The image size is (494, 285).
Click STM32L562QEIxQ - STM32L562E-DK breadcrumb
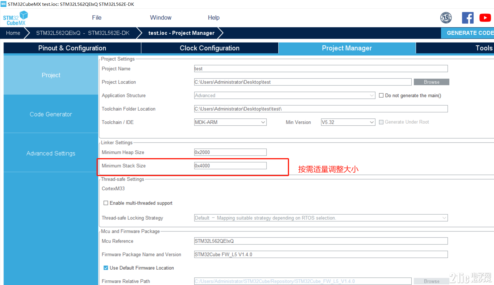83,33
